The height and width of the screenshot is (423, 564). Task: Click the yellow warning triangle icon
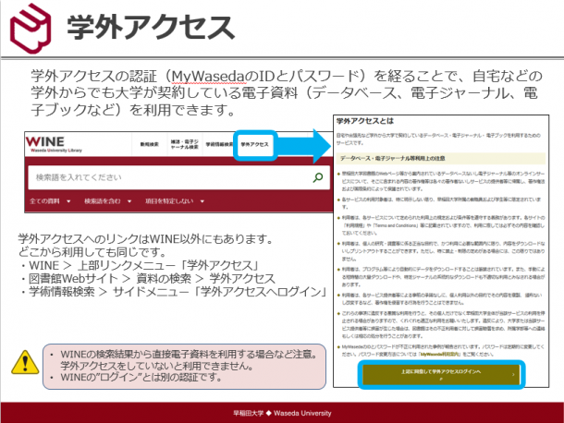pyautogui.click(x=25, y=362)
